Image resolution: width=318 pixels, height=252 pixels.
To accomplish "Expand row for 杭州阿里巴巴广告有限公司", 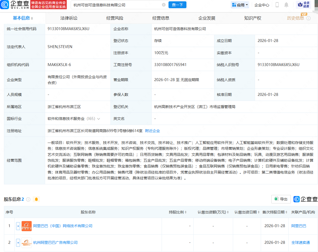I will point(18,242).
